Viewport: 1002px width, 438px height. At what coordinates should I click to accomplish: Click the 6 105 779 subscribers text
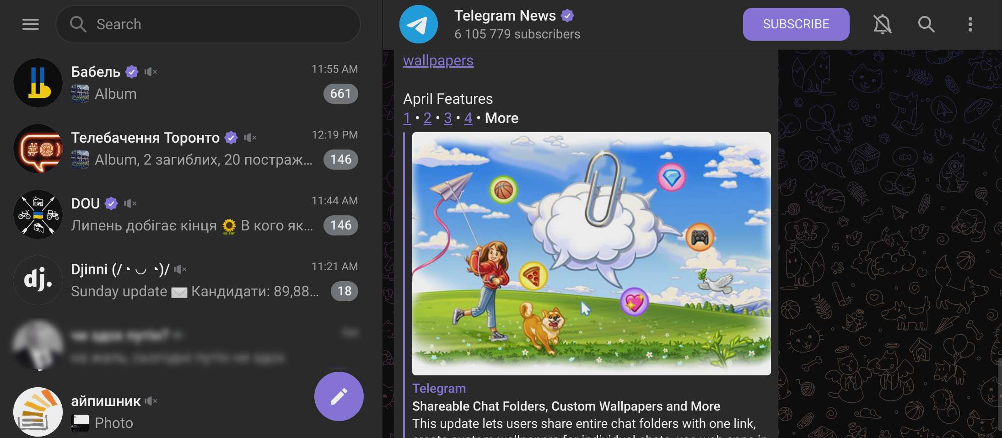click(x=517, y=34)
